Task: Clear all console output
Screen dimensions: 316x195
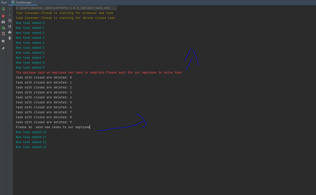Action: (x=9, y=38)
